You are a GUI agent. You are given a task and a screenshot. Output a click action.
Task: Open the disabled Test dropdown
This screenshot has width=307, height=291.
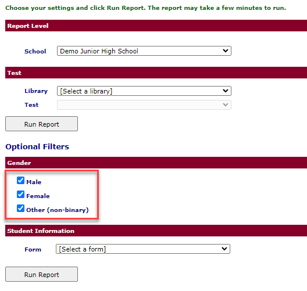point(144,105)
